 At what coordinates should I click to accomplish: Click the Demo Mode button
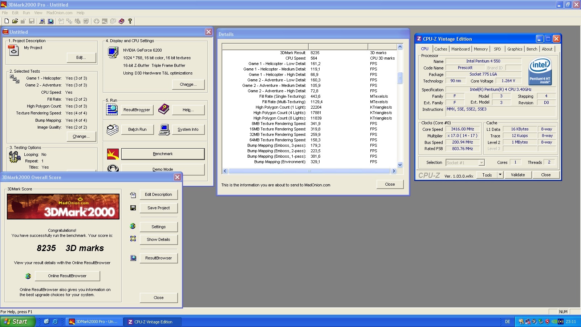(163, 169)
